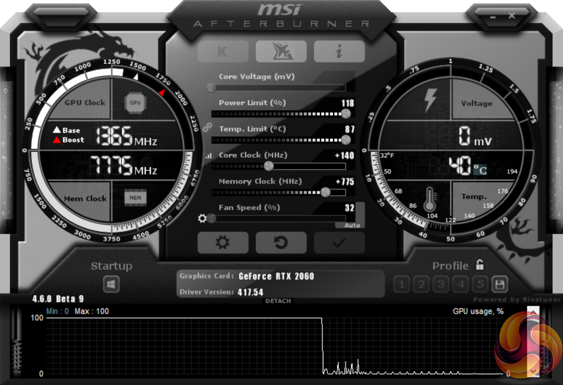The width and height of the screenshot is (563, 385).
Task: Toggle the Windows startup button
Action: 111,285
